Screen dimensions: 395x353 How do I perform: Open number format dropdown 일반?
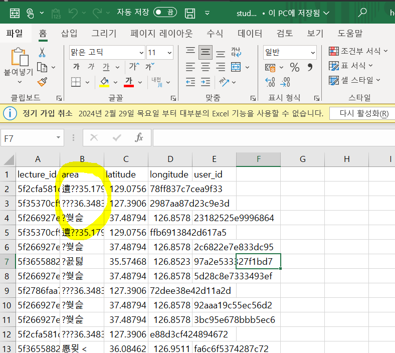(x=313, y=53)
